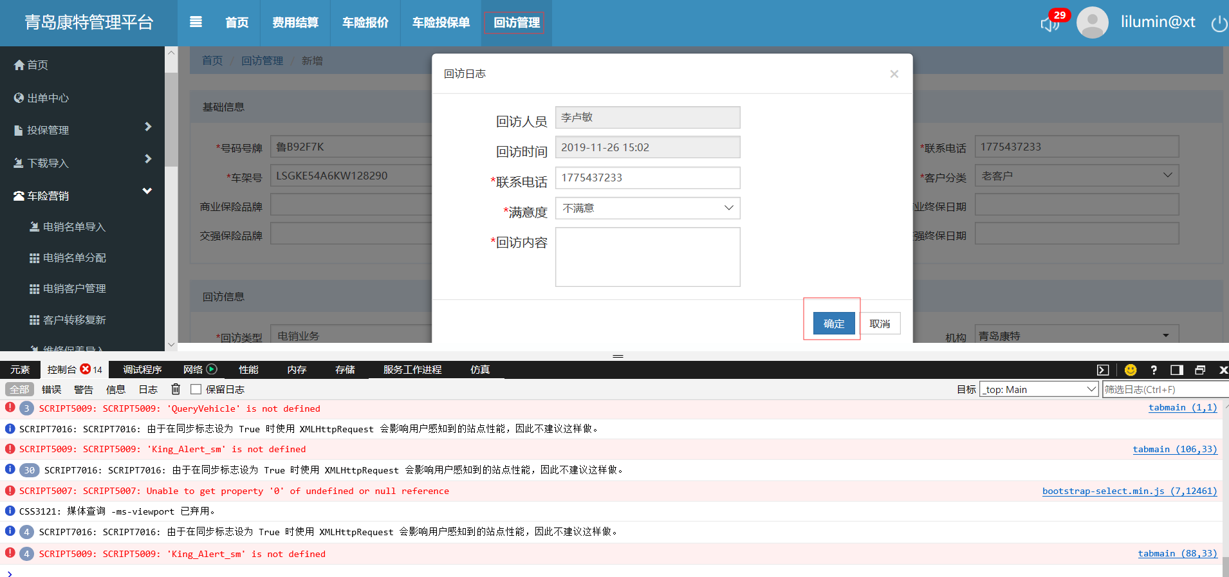Viewport: 1229px width, 577px height.
Task: Expand the 投保管理 sidebar menu
Action: coord(82,130)
